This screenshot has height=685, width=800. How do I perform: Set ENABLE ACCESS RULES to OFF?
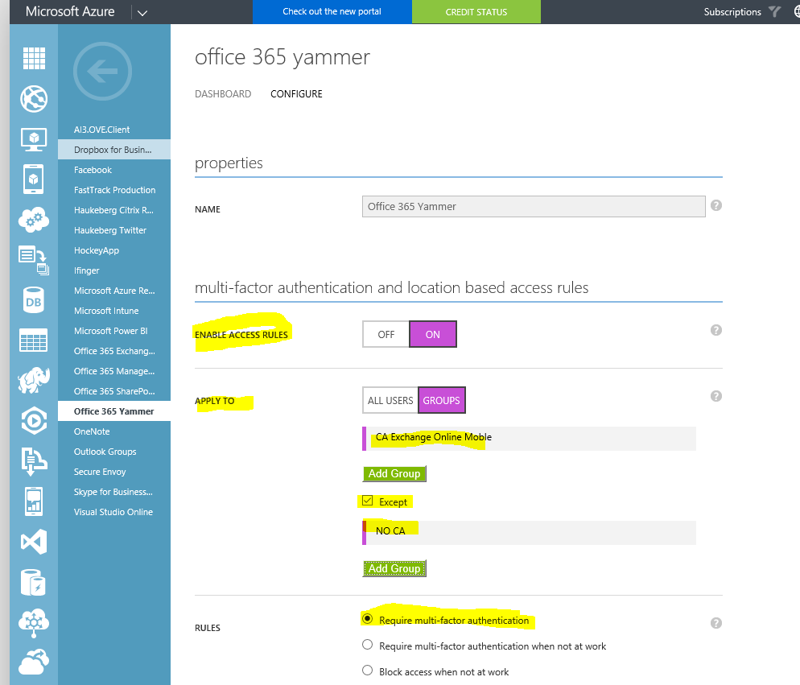pos(386,334)
